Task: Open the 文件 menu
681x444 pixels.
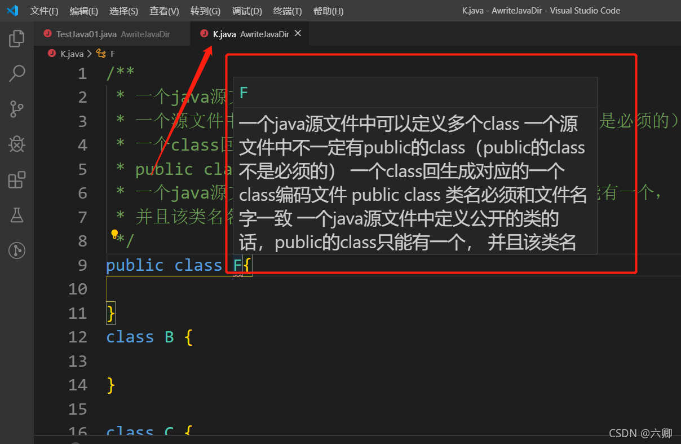Action: point(44,10)
